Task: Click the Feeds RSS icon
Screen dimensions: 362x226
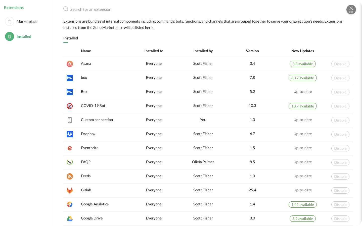Action: point(70,176)
